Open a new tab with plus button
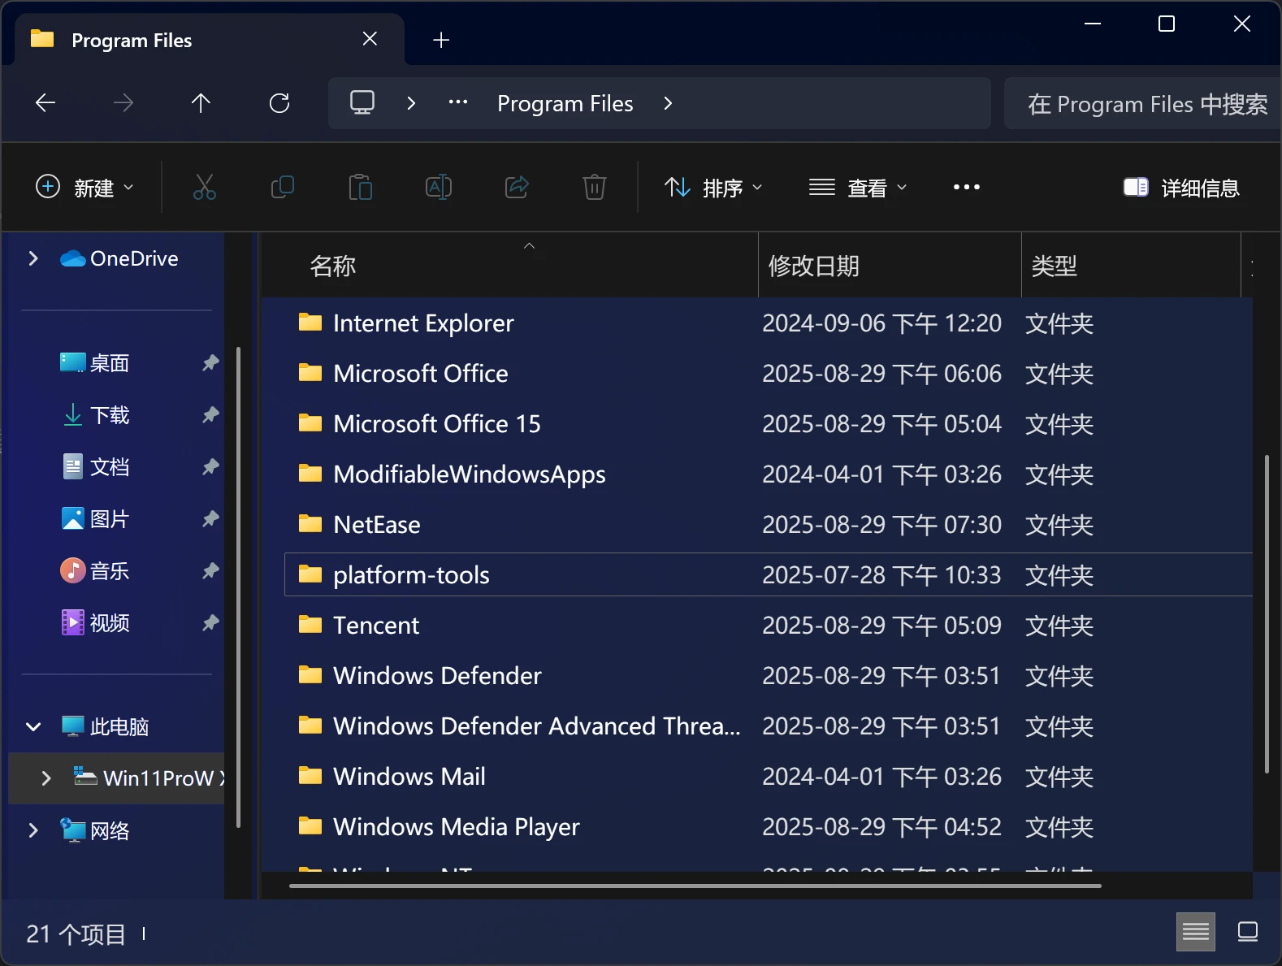Image resolution: width=1282 pixels, height=966 pixels. tap(441, 40)
